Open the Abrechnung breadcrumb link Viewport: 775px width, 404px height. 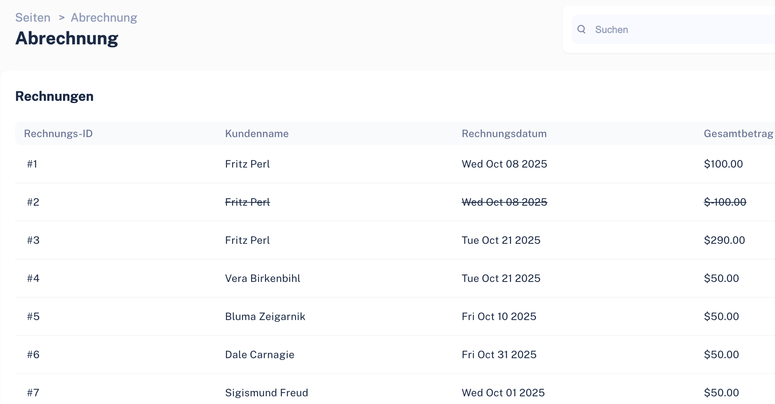pyautogui.click(x=104, y=18)
